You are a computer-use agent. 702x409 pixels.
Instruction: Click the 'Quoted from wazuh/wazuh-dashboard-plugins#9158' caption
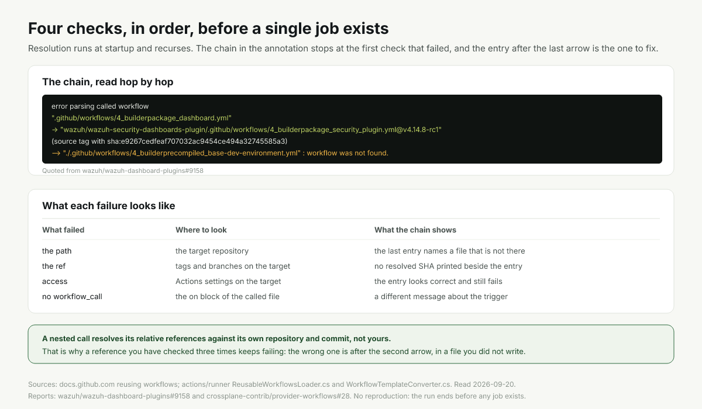point(123,171)
